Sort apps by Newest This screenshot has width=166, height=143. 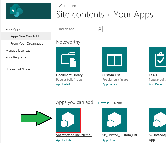pos(103,103)
